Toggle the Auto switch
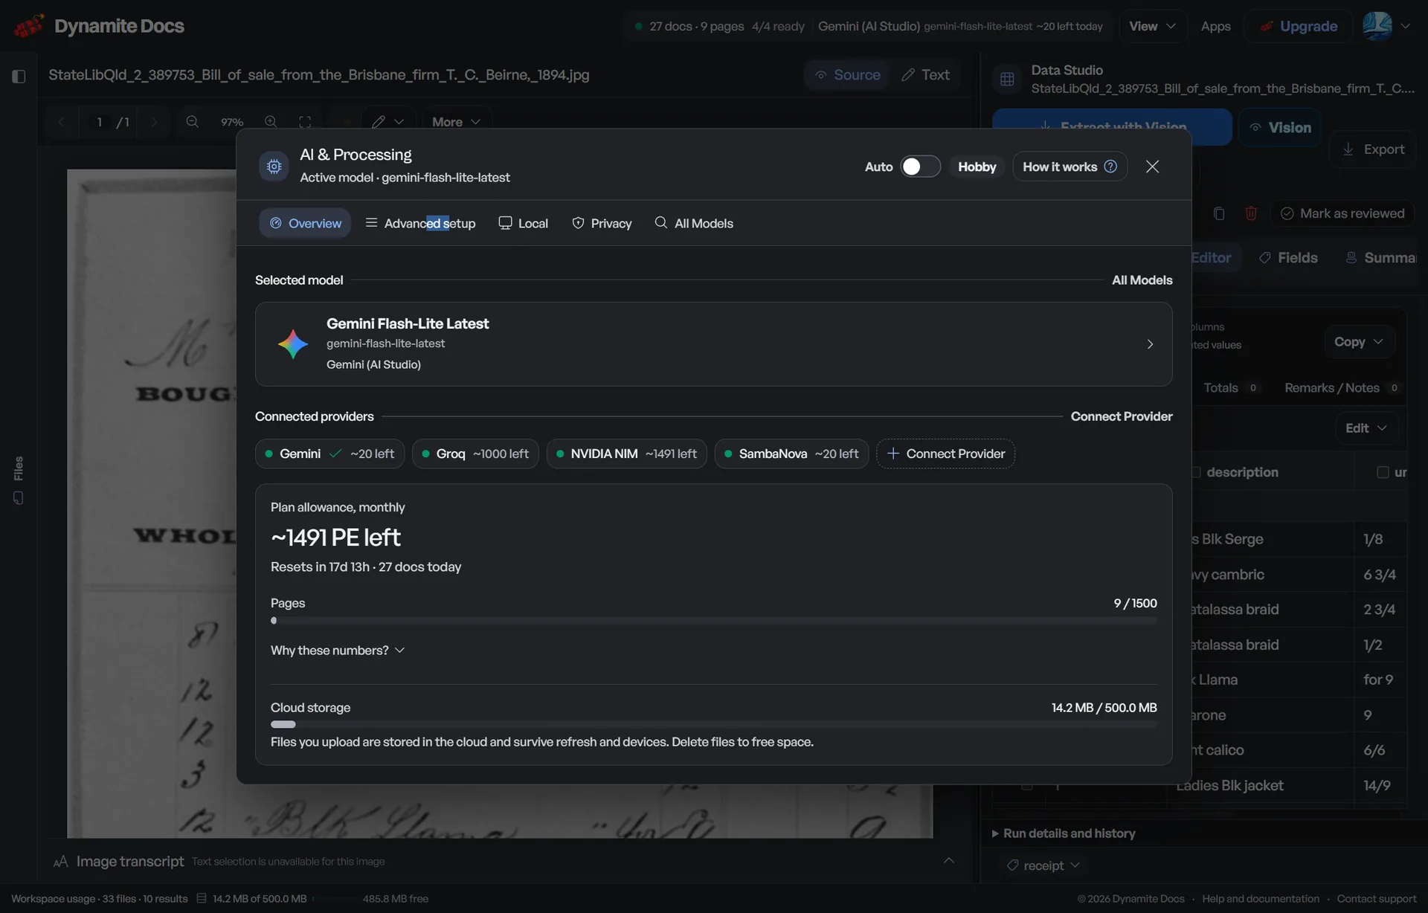This screenshot has height=913, width=1428. click(920, 167)
